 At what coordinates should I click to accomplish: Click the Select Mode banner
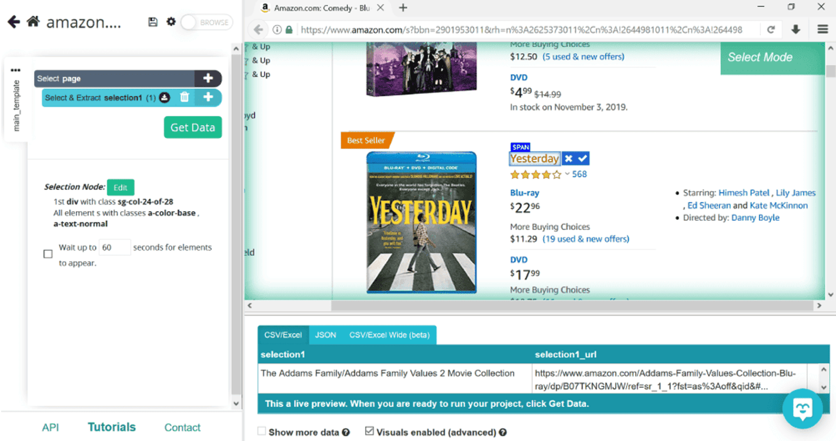point(771,58)
